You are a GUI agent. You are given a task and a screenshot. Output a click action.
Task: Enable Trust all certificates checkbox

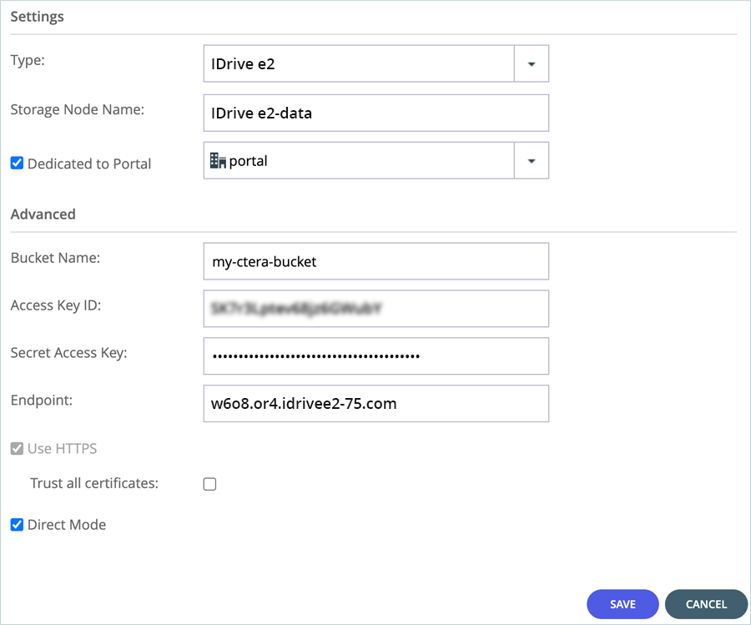click(x=210, y=484)
